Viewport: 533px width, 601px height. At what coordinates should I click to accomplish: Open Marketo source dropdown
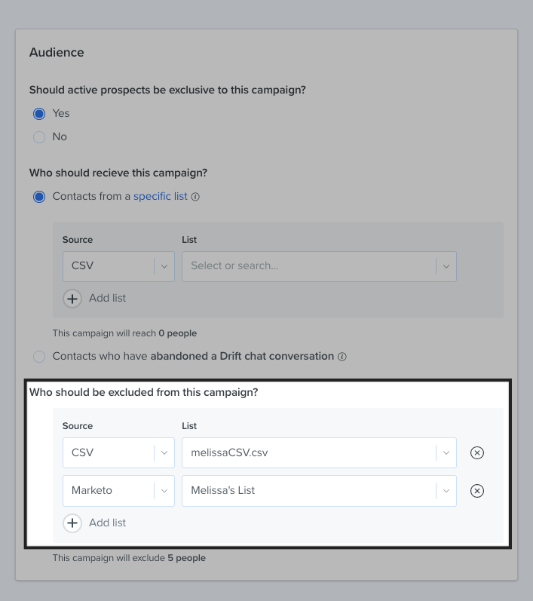coord(119,491)
